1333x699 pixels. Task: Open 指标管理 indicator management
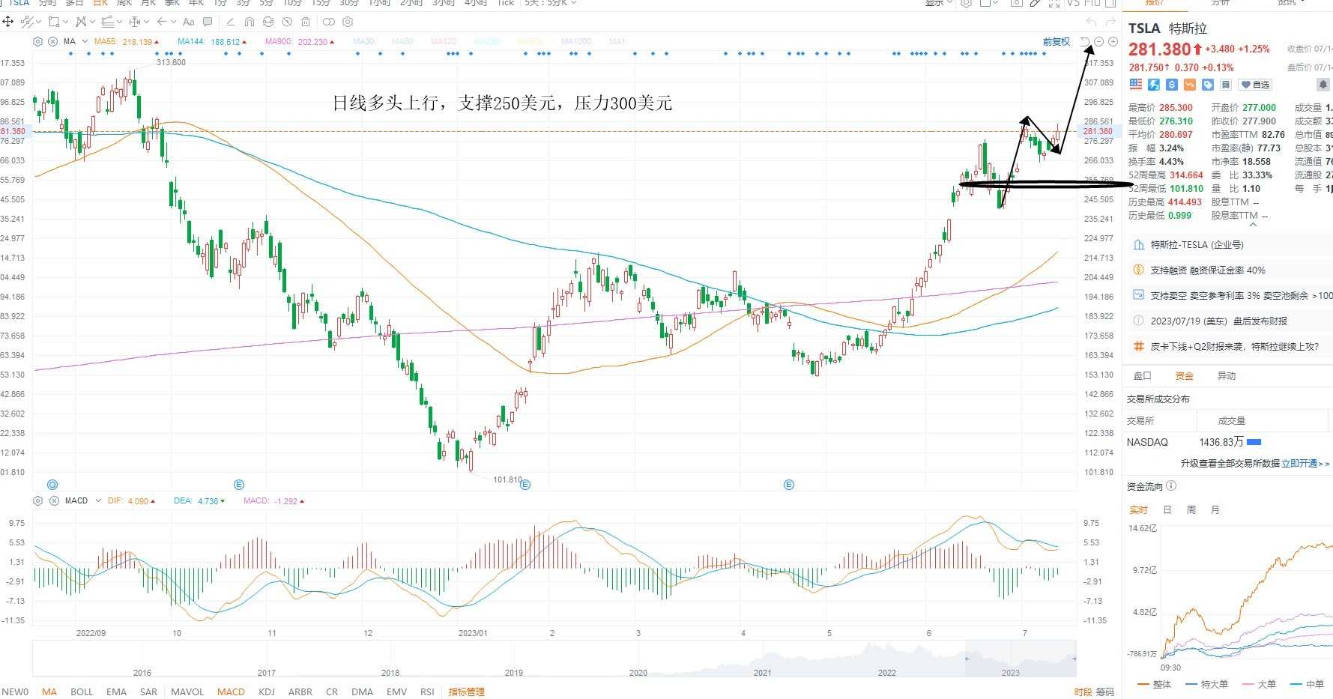coord(466,692)
